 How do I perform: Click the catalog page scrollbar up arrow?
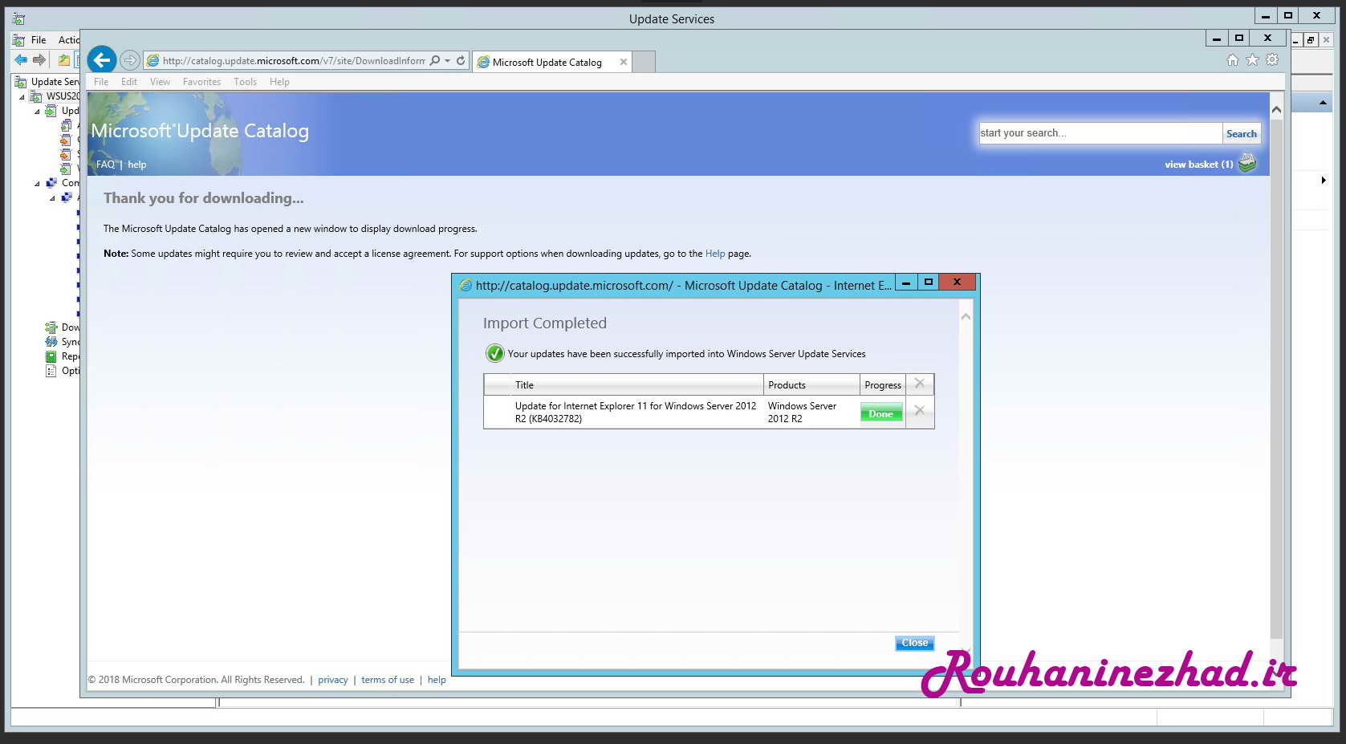click(1276, 109)
